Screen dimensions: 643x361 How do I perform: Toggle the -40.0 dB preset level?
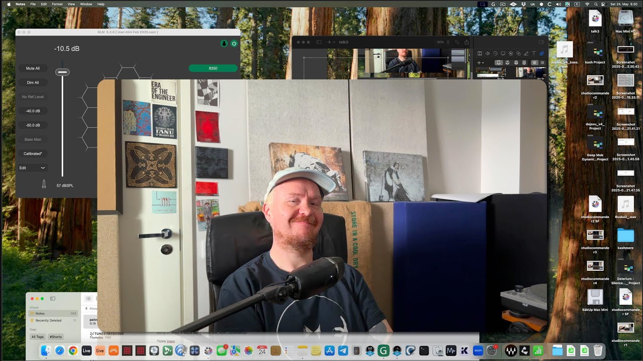pos(33,111)
